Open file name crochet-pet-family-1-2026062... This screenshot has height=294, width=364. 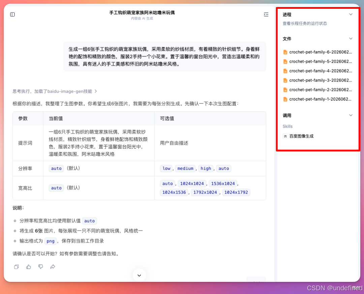pos(321,99)
